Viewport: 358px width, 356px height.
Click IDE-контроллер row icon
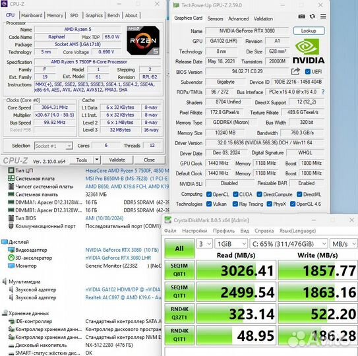[x=11, y=321]
